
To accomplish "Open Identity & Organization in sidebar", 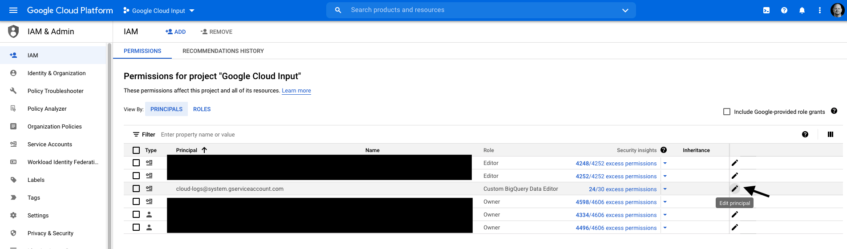I will coord(53,73).
